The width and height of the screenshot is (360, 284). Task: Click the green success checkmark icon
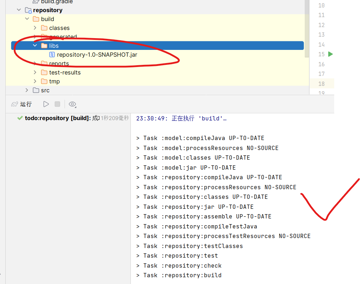(20, 118)
